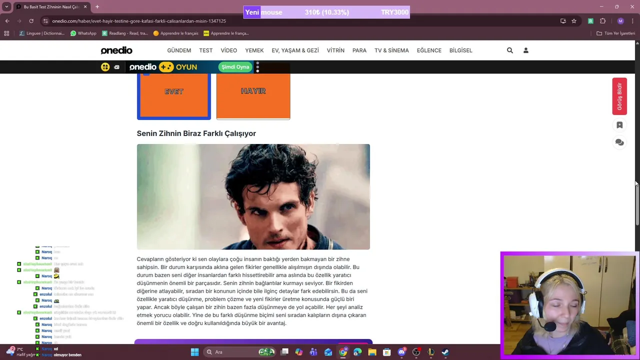This screenshot has width=640, height=360.
Task: Open the Windows Start menu
Action: click(x=194, y=352)
